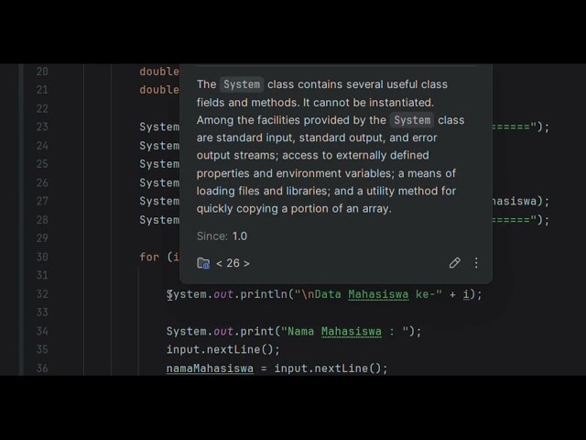
Task: Click input.nextLine() on line 35
Action: pyautogui.click(x=222, y=350)
